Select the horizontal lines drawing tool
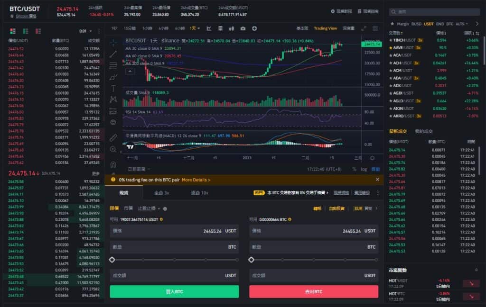 (113, 65)
